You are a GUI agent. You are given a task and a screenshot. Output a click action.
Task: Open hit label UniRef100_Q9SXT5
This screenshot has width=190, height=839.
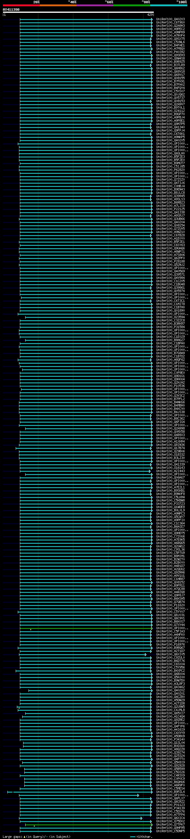pos(170,39)
